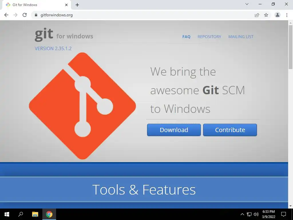The image size is (293, 220).
Task: Open the MAILING LIST link
Action: click(x=241, y=37)
